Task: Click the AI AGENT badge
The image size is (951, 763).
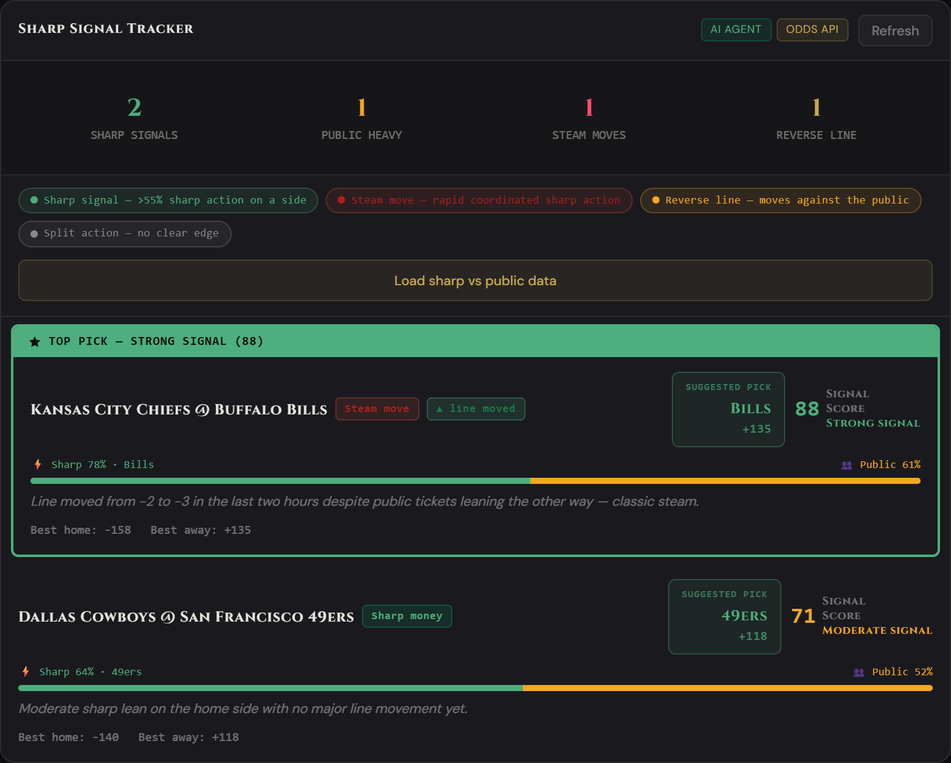Action: tap(736, 29)
